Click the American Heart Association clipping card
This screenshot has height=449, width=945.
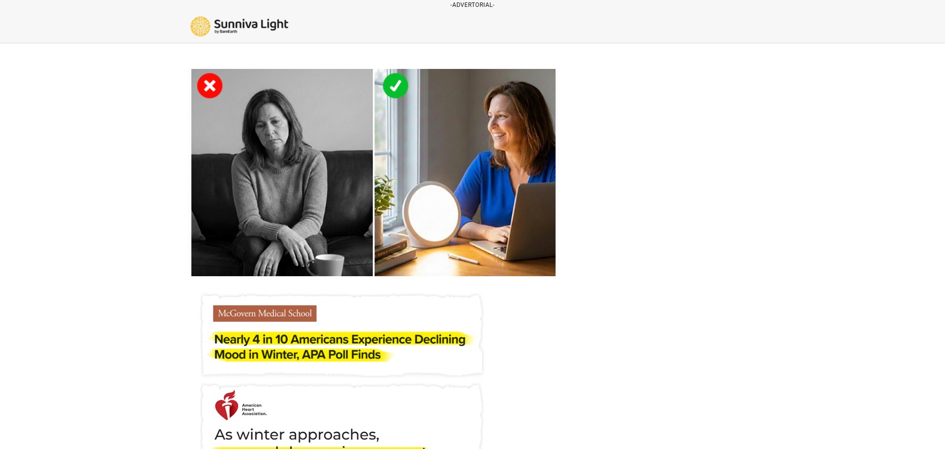pos(342,417)
